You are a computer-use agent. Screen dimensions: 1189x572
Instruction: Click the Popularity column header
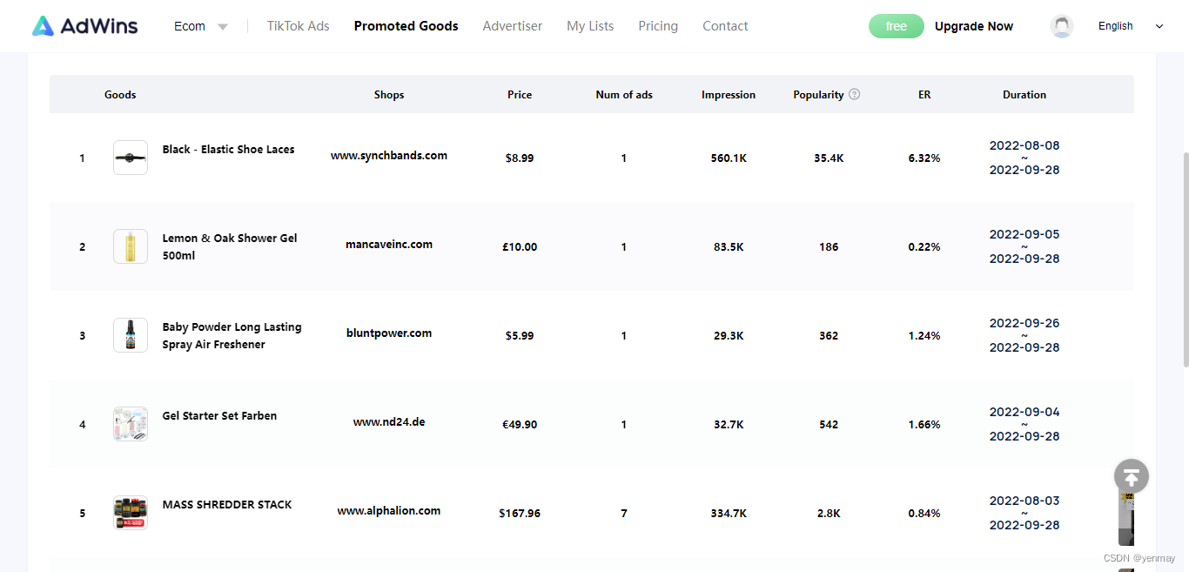[818, 95]
